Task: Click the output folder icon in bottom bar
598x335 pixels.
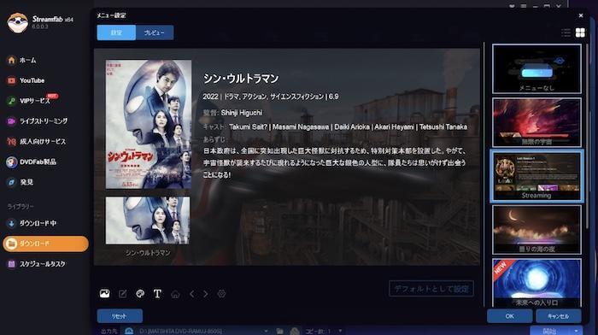Action: (279, 332)
